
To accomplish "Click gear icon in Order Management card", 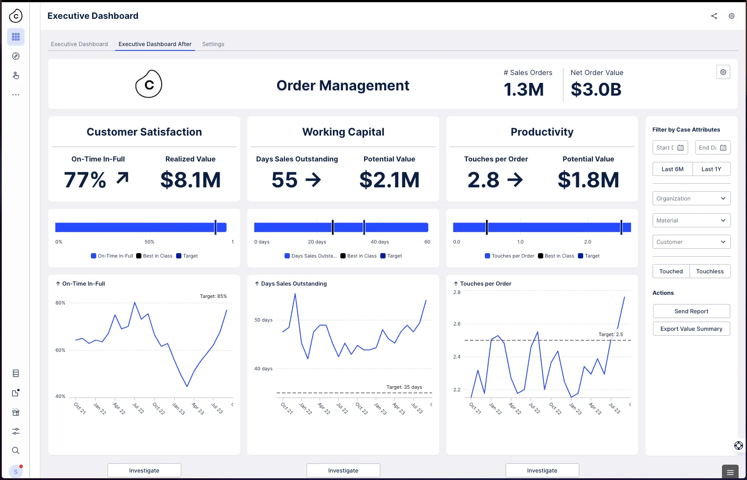I will click(x=723, y=72).
